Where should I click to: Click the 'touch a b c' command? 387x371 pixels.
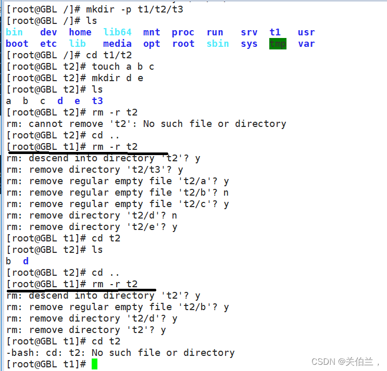[x=123, y=67]
